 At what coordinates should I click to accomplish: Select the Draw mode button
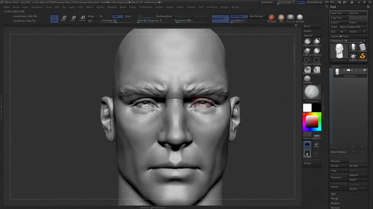54,19
